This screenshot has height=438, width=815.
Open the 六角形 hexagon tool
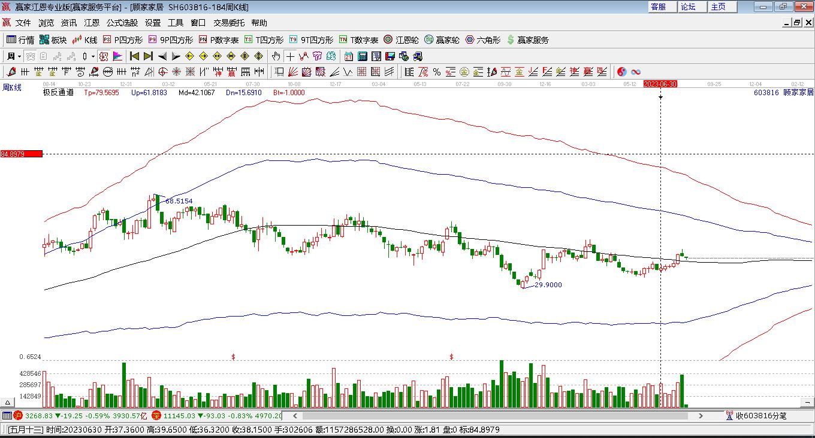click(482, 40)
